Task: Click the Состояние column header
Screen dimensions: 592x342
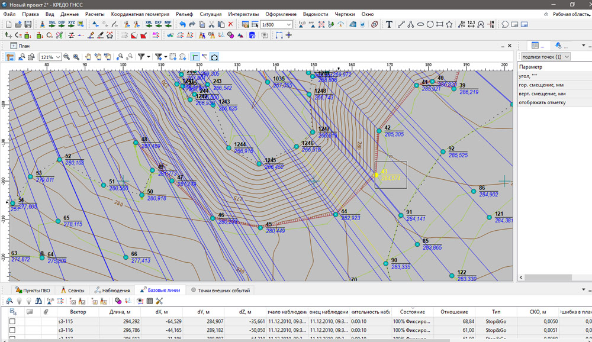Action: [x=412, y=312]
